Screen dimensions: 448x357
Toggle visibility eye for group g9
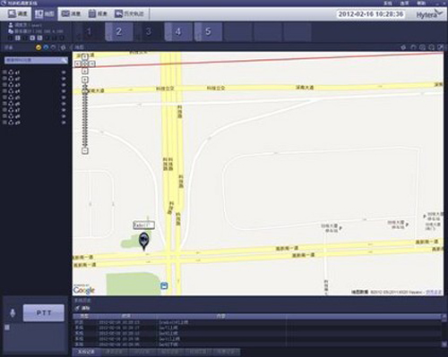click(64, 123)
